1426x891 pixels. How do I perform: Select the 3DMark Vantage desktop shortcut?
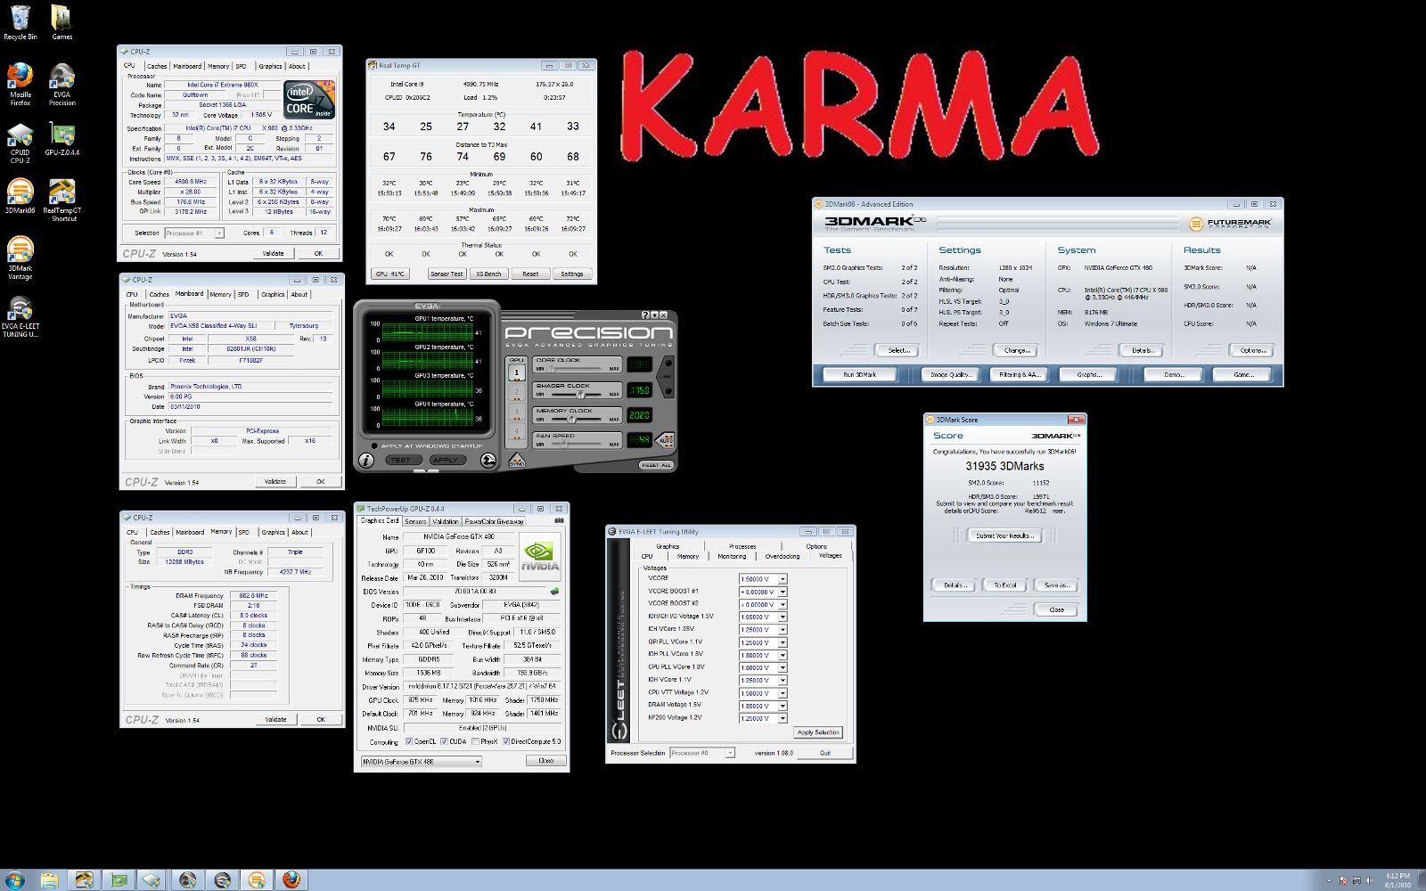coord(20,258)
